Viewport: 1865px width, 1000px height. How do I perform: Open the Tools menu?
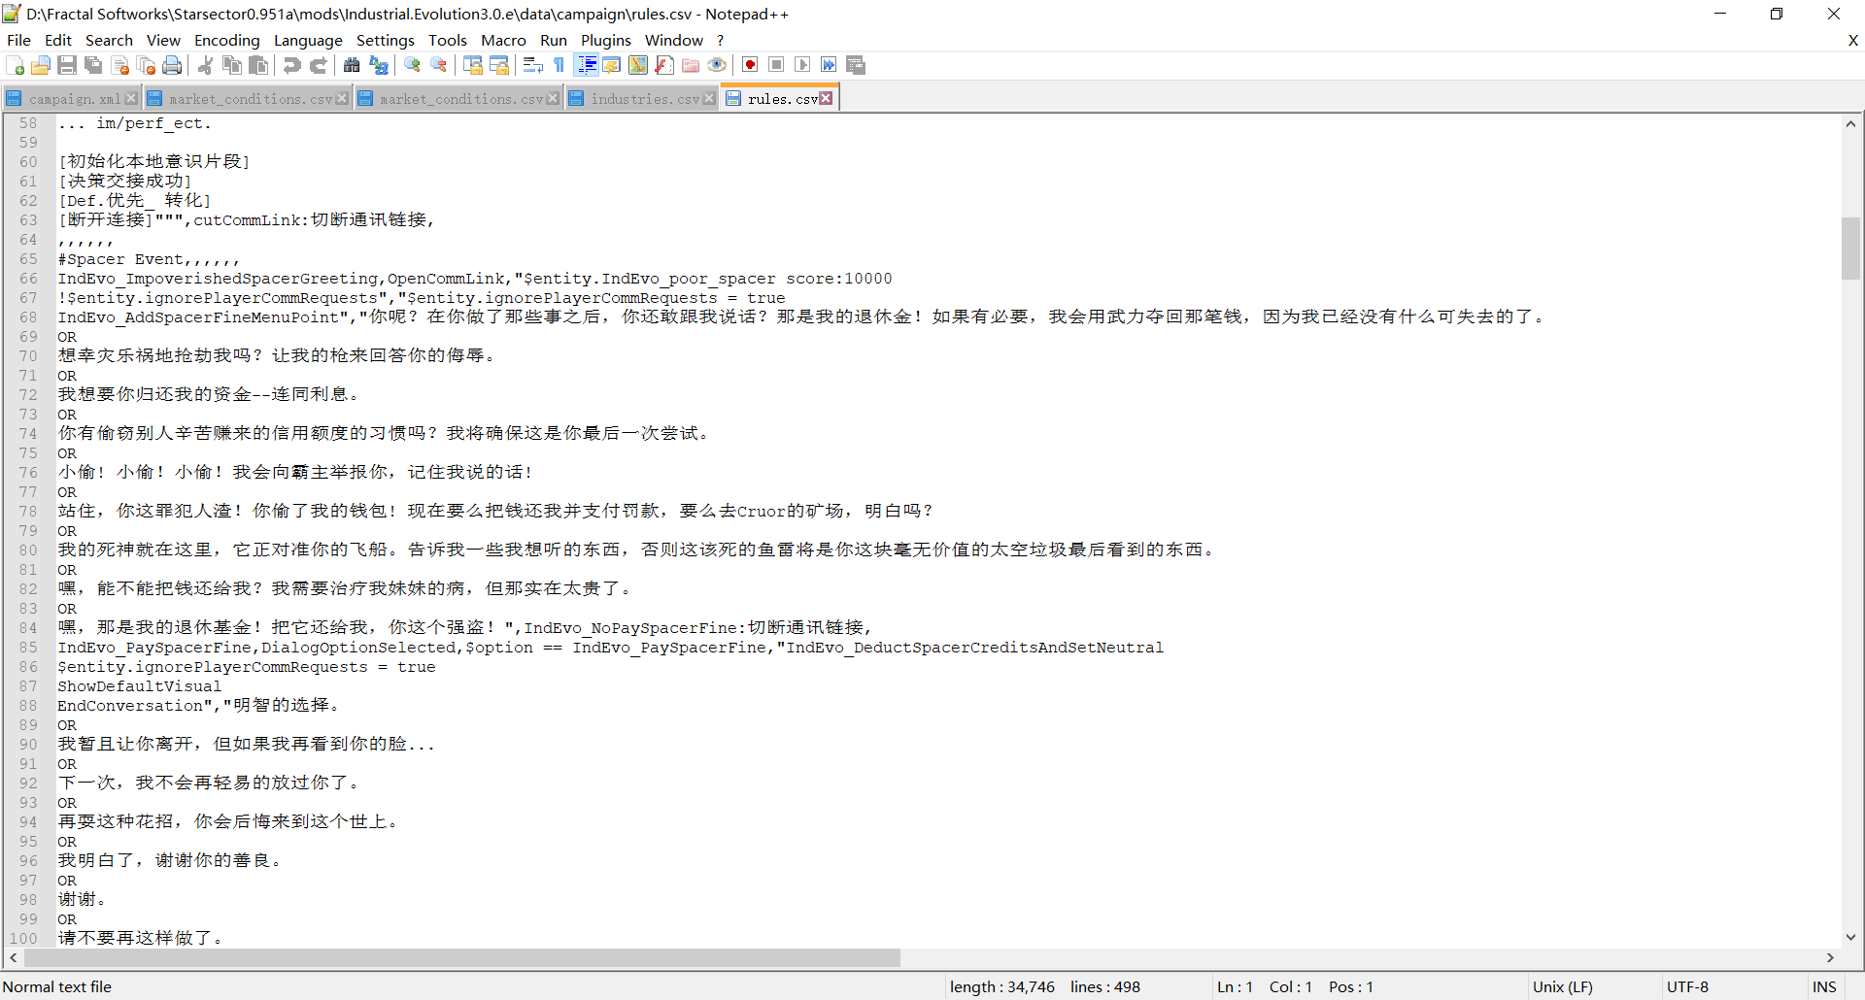pos(448,40)
